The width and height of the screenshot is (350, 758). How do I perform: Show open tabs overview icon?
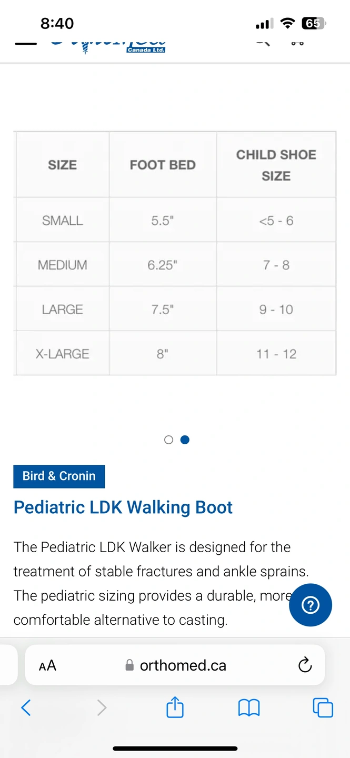point(323,707)
